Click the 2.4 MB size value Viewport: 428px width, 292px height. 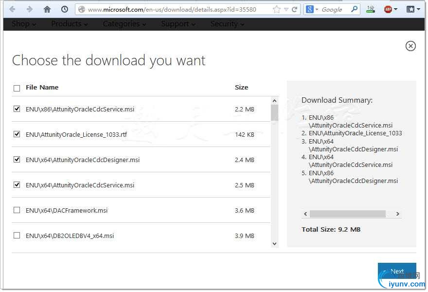244,160
